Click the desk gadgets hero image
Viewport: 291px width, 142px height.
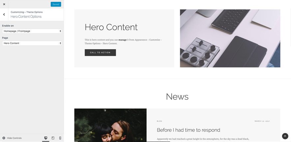pos(230,38)
